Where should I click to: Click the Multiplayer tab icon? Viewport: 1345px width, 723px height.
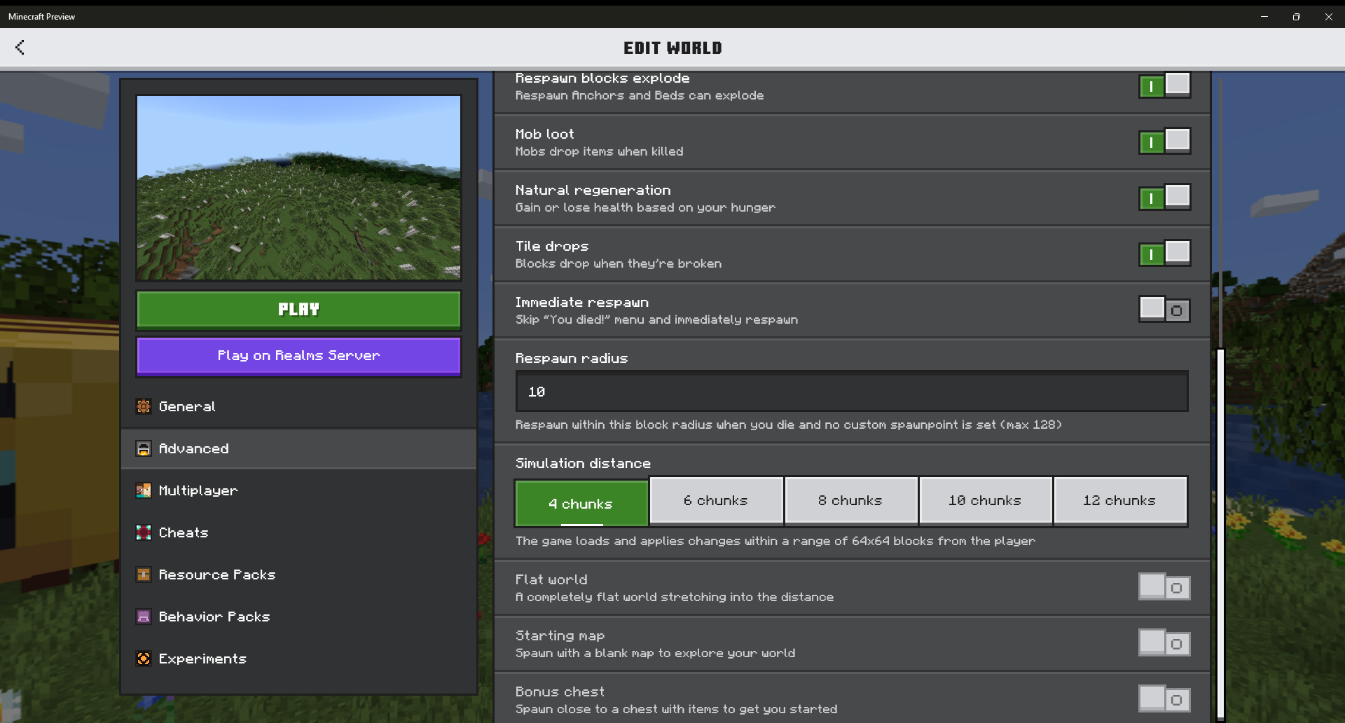click(x=144, y=490)
